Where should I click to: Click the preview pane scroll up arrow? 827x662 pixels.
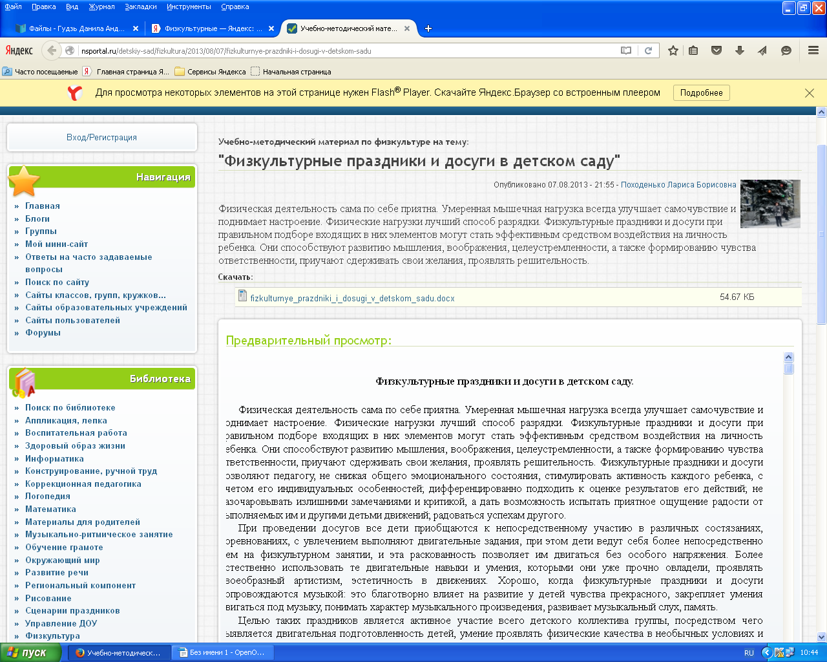coord(788,358)
